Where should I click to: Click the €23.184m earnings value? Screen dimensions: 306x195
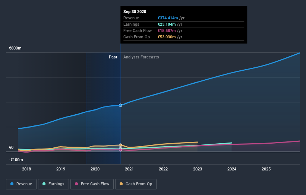click(167, 24)
